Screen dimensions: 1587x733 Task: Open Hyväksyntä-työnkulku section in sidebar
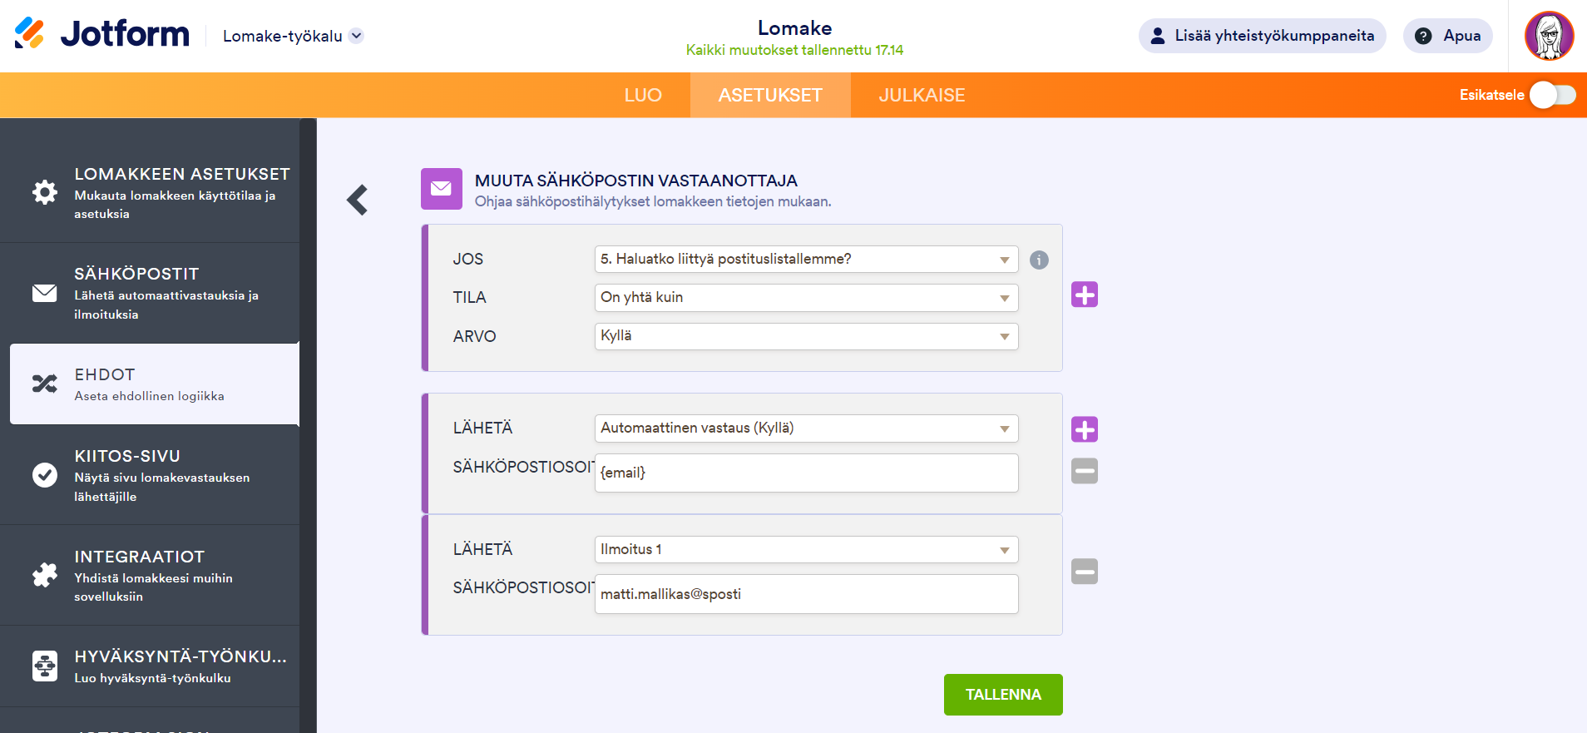150,666
